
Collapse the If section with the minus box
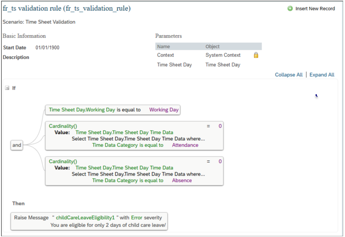tap(7, 88)
